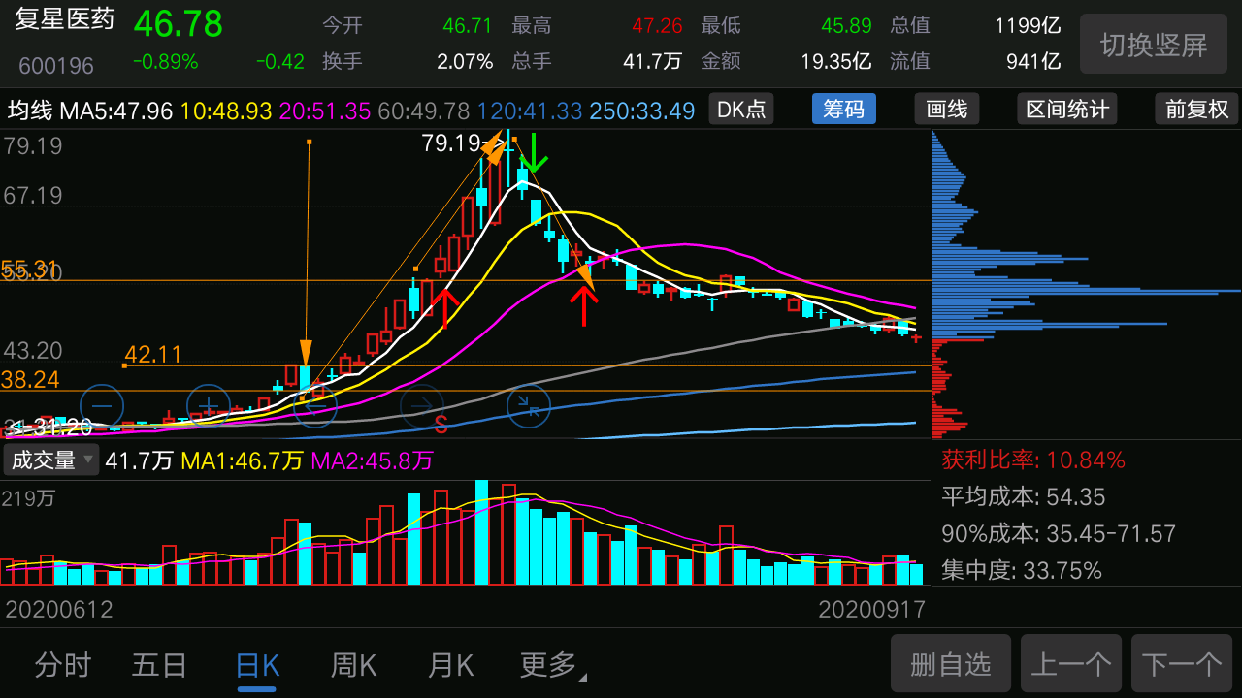The image size is (1242, 698).
Task: Open 区间统计 range statistics
Action: 1067,110
